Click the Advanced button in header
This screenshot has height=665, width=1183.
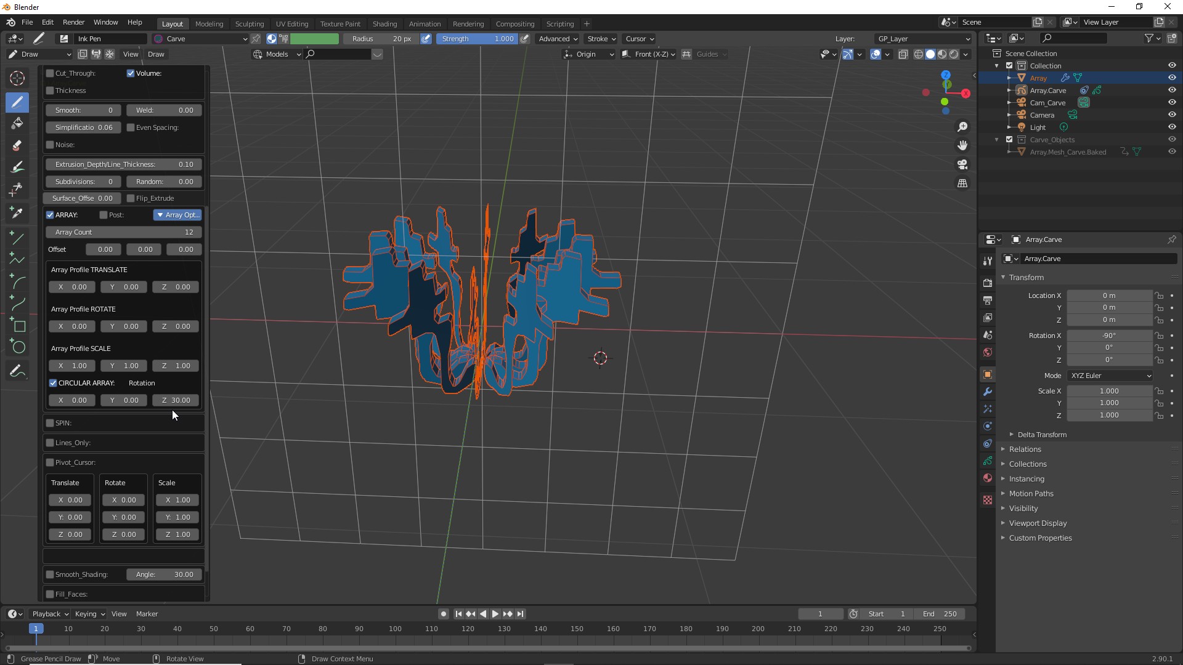(x=558, y=39)
